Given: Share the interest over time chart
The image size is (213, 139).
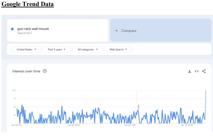Looking at the screenshot, I should tap(204, 71).
